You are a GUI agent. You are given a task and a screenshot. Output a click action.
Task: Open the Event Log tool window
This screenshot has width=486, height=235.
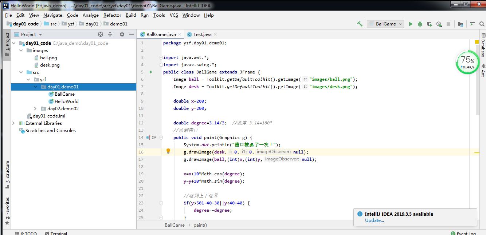463,233
